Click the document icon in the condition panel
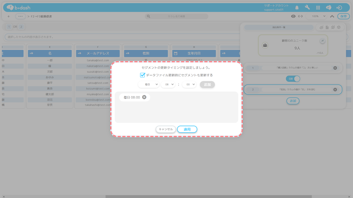Image resolution: width=353 pixels, height=198 pixels. [x=327, y=27]
